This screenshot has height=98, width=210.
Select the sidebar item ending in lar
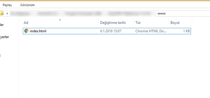click(2, 25)
